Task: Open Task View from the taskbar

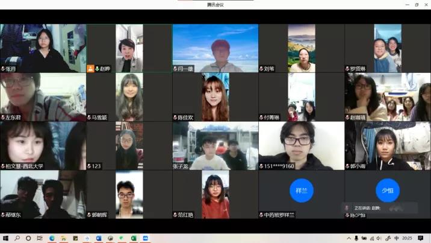Action: (x=40, y=238)
